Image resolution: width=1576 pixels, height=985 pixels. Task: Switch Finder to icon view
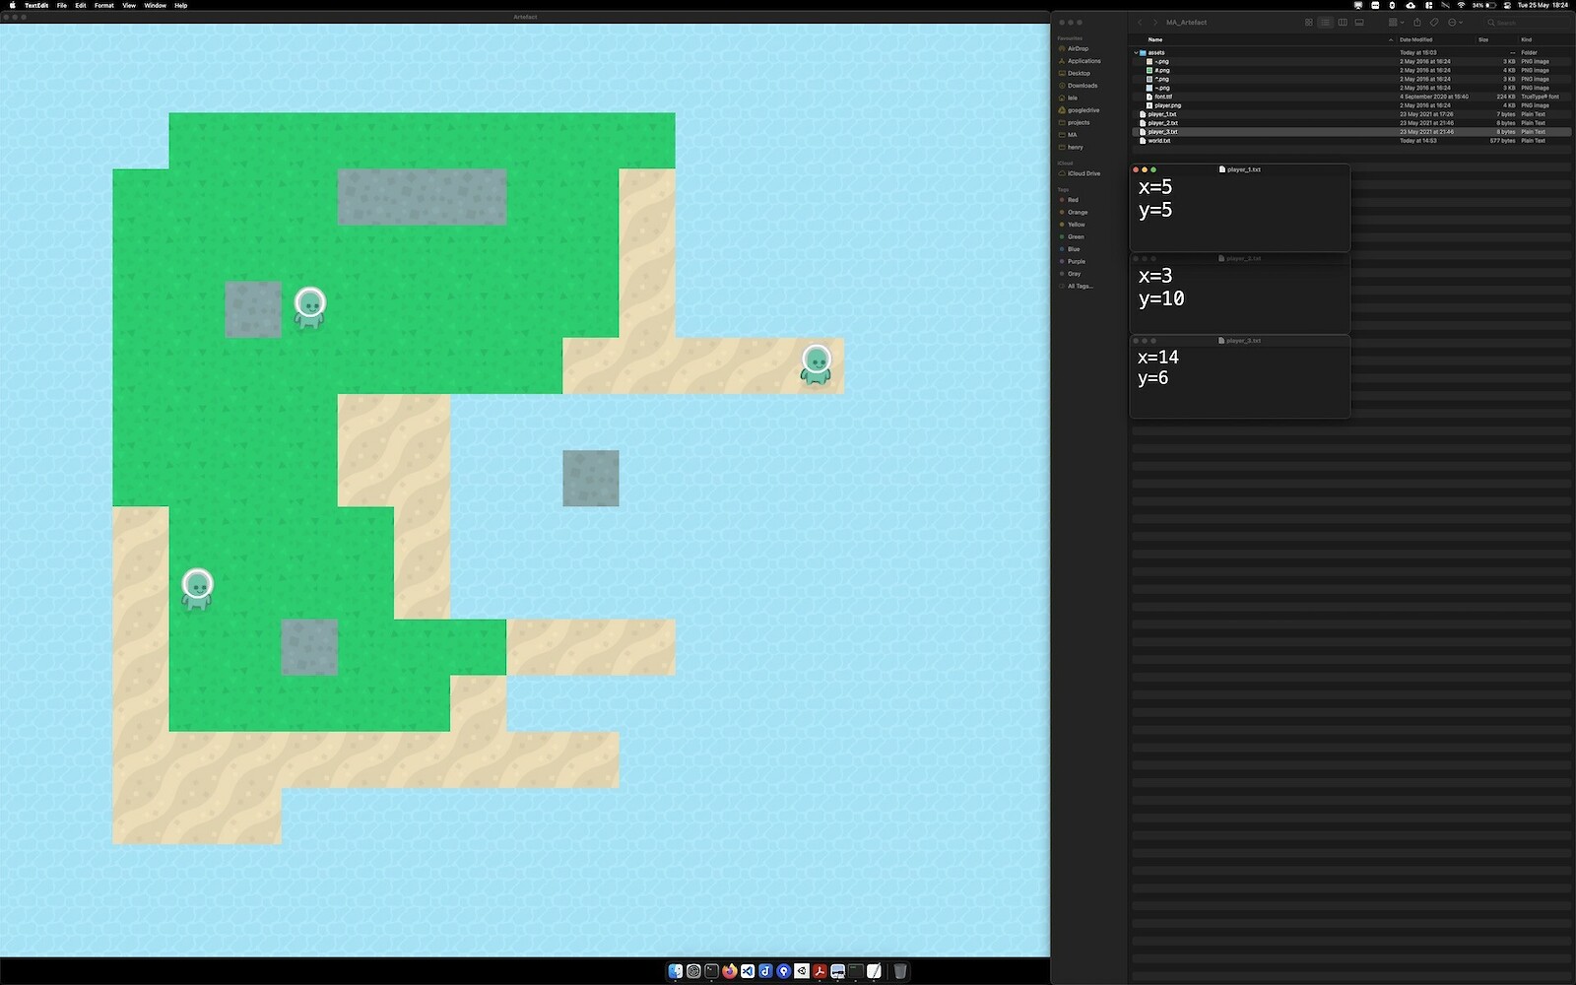[1309, 22]
